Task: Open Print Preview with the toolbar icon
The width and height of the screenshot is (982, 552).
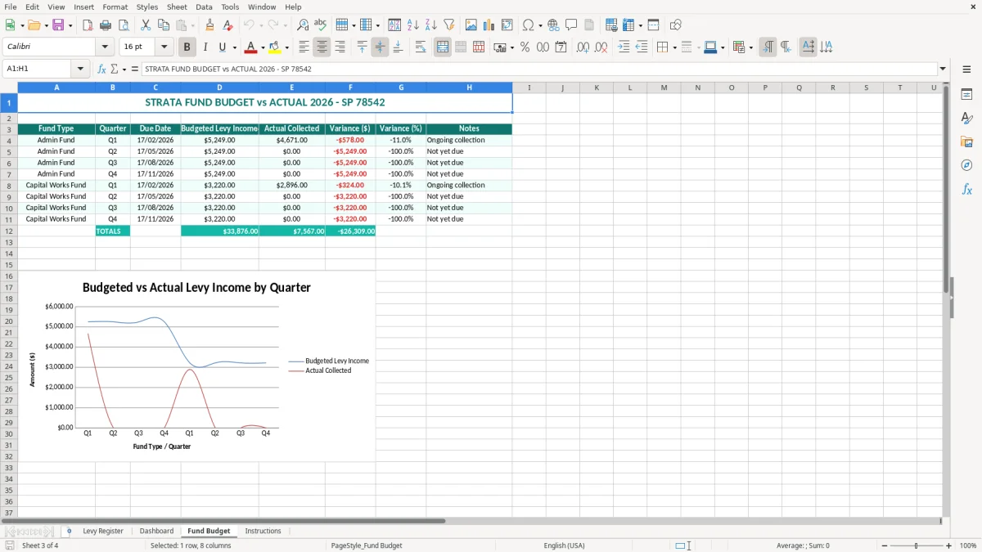Action: click(122, 25)
